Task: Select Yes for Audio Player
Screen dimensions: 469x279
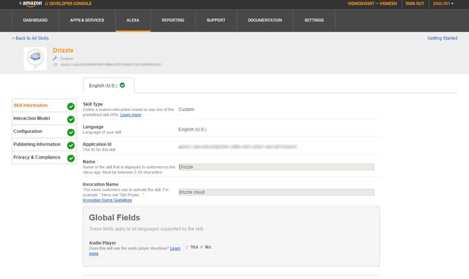Action: (187, 247)
